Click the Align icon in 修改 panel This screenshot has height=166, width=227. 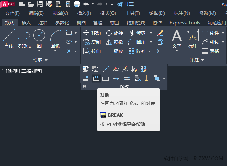(86, 78)
